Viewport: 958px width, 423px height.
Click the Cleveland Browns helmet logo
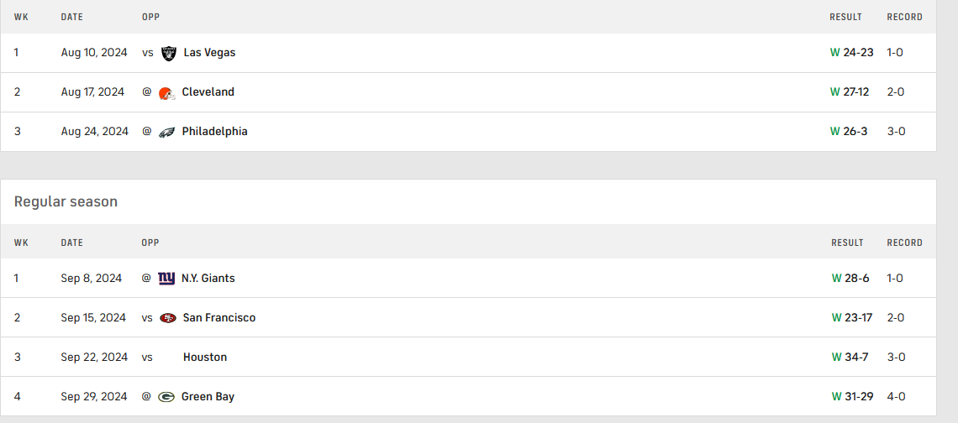[x=166, y=92]
